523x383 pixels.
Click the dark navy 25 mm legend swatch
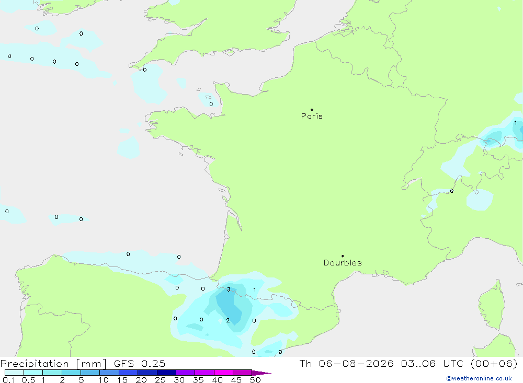coord(166,373)
